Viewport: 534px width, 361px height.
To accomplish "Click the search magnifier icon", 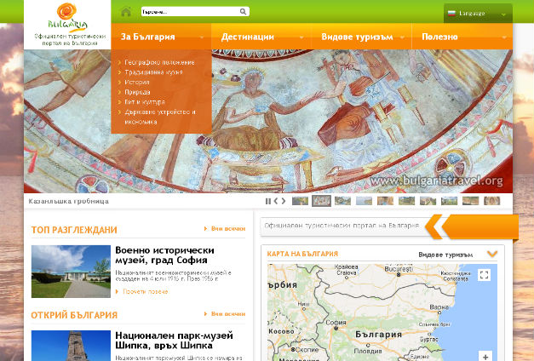I will click(243, 12).
